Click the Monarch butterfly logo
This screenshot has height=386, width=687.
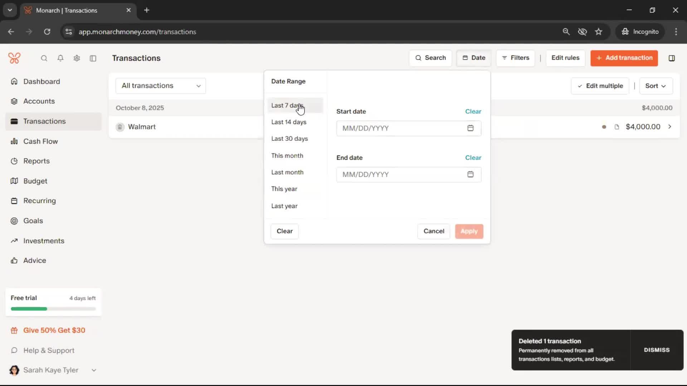14,58
